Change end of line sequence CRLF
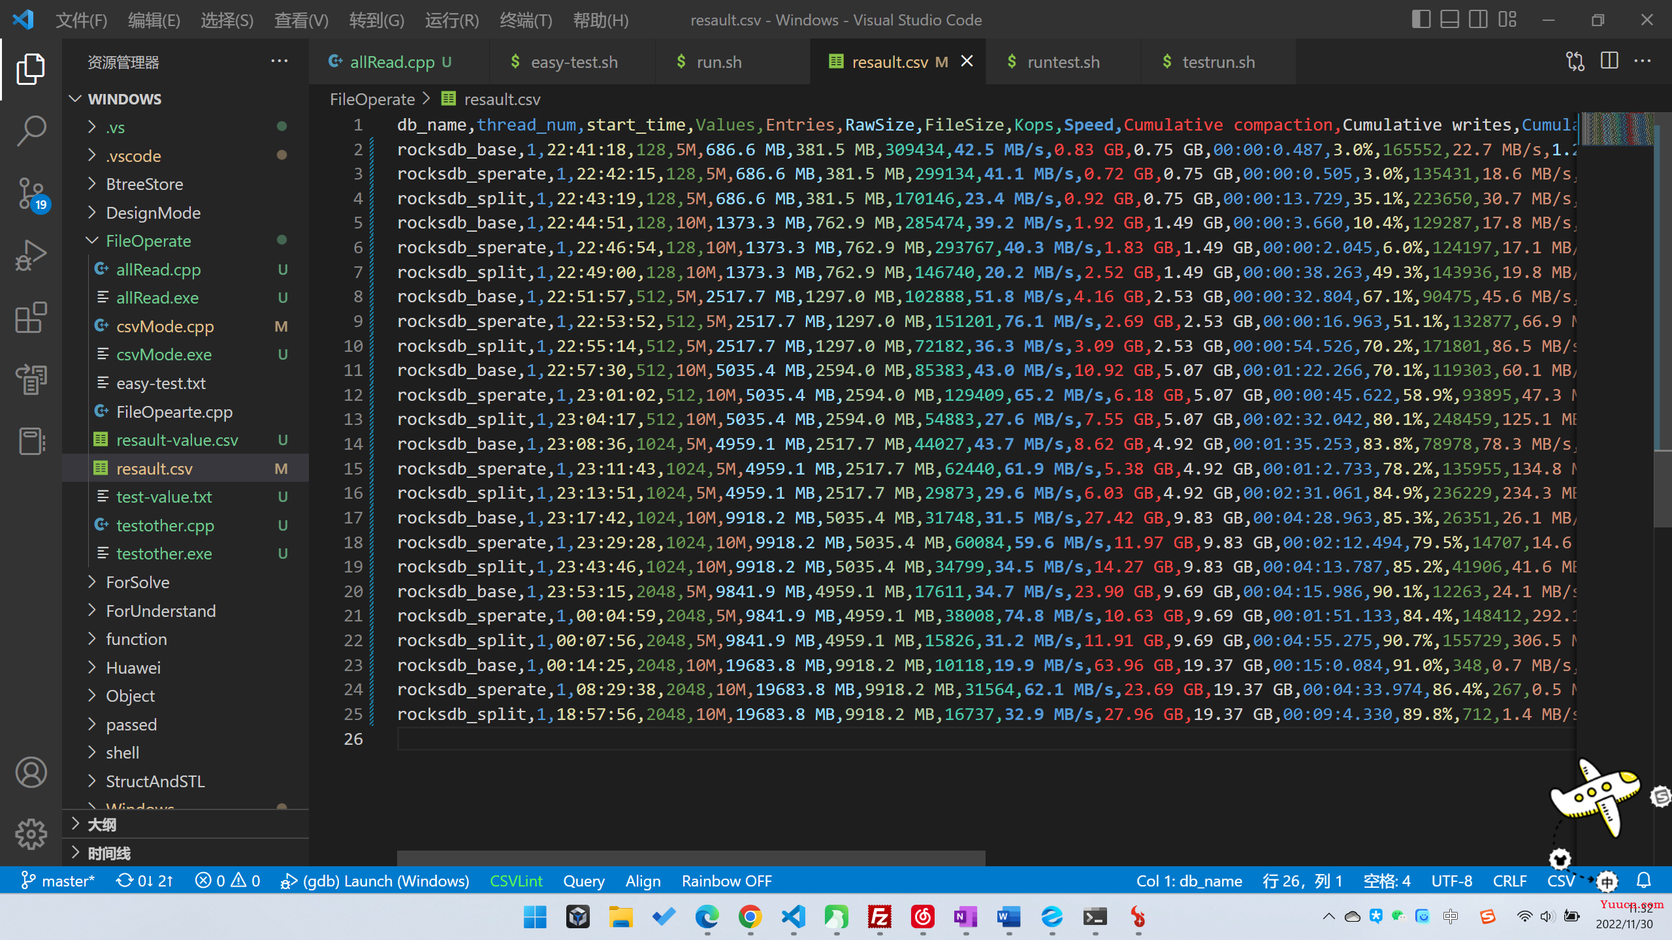 pyautogui.click(x=1509, y=881)
